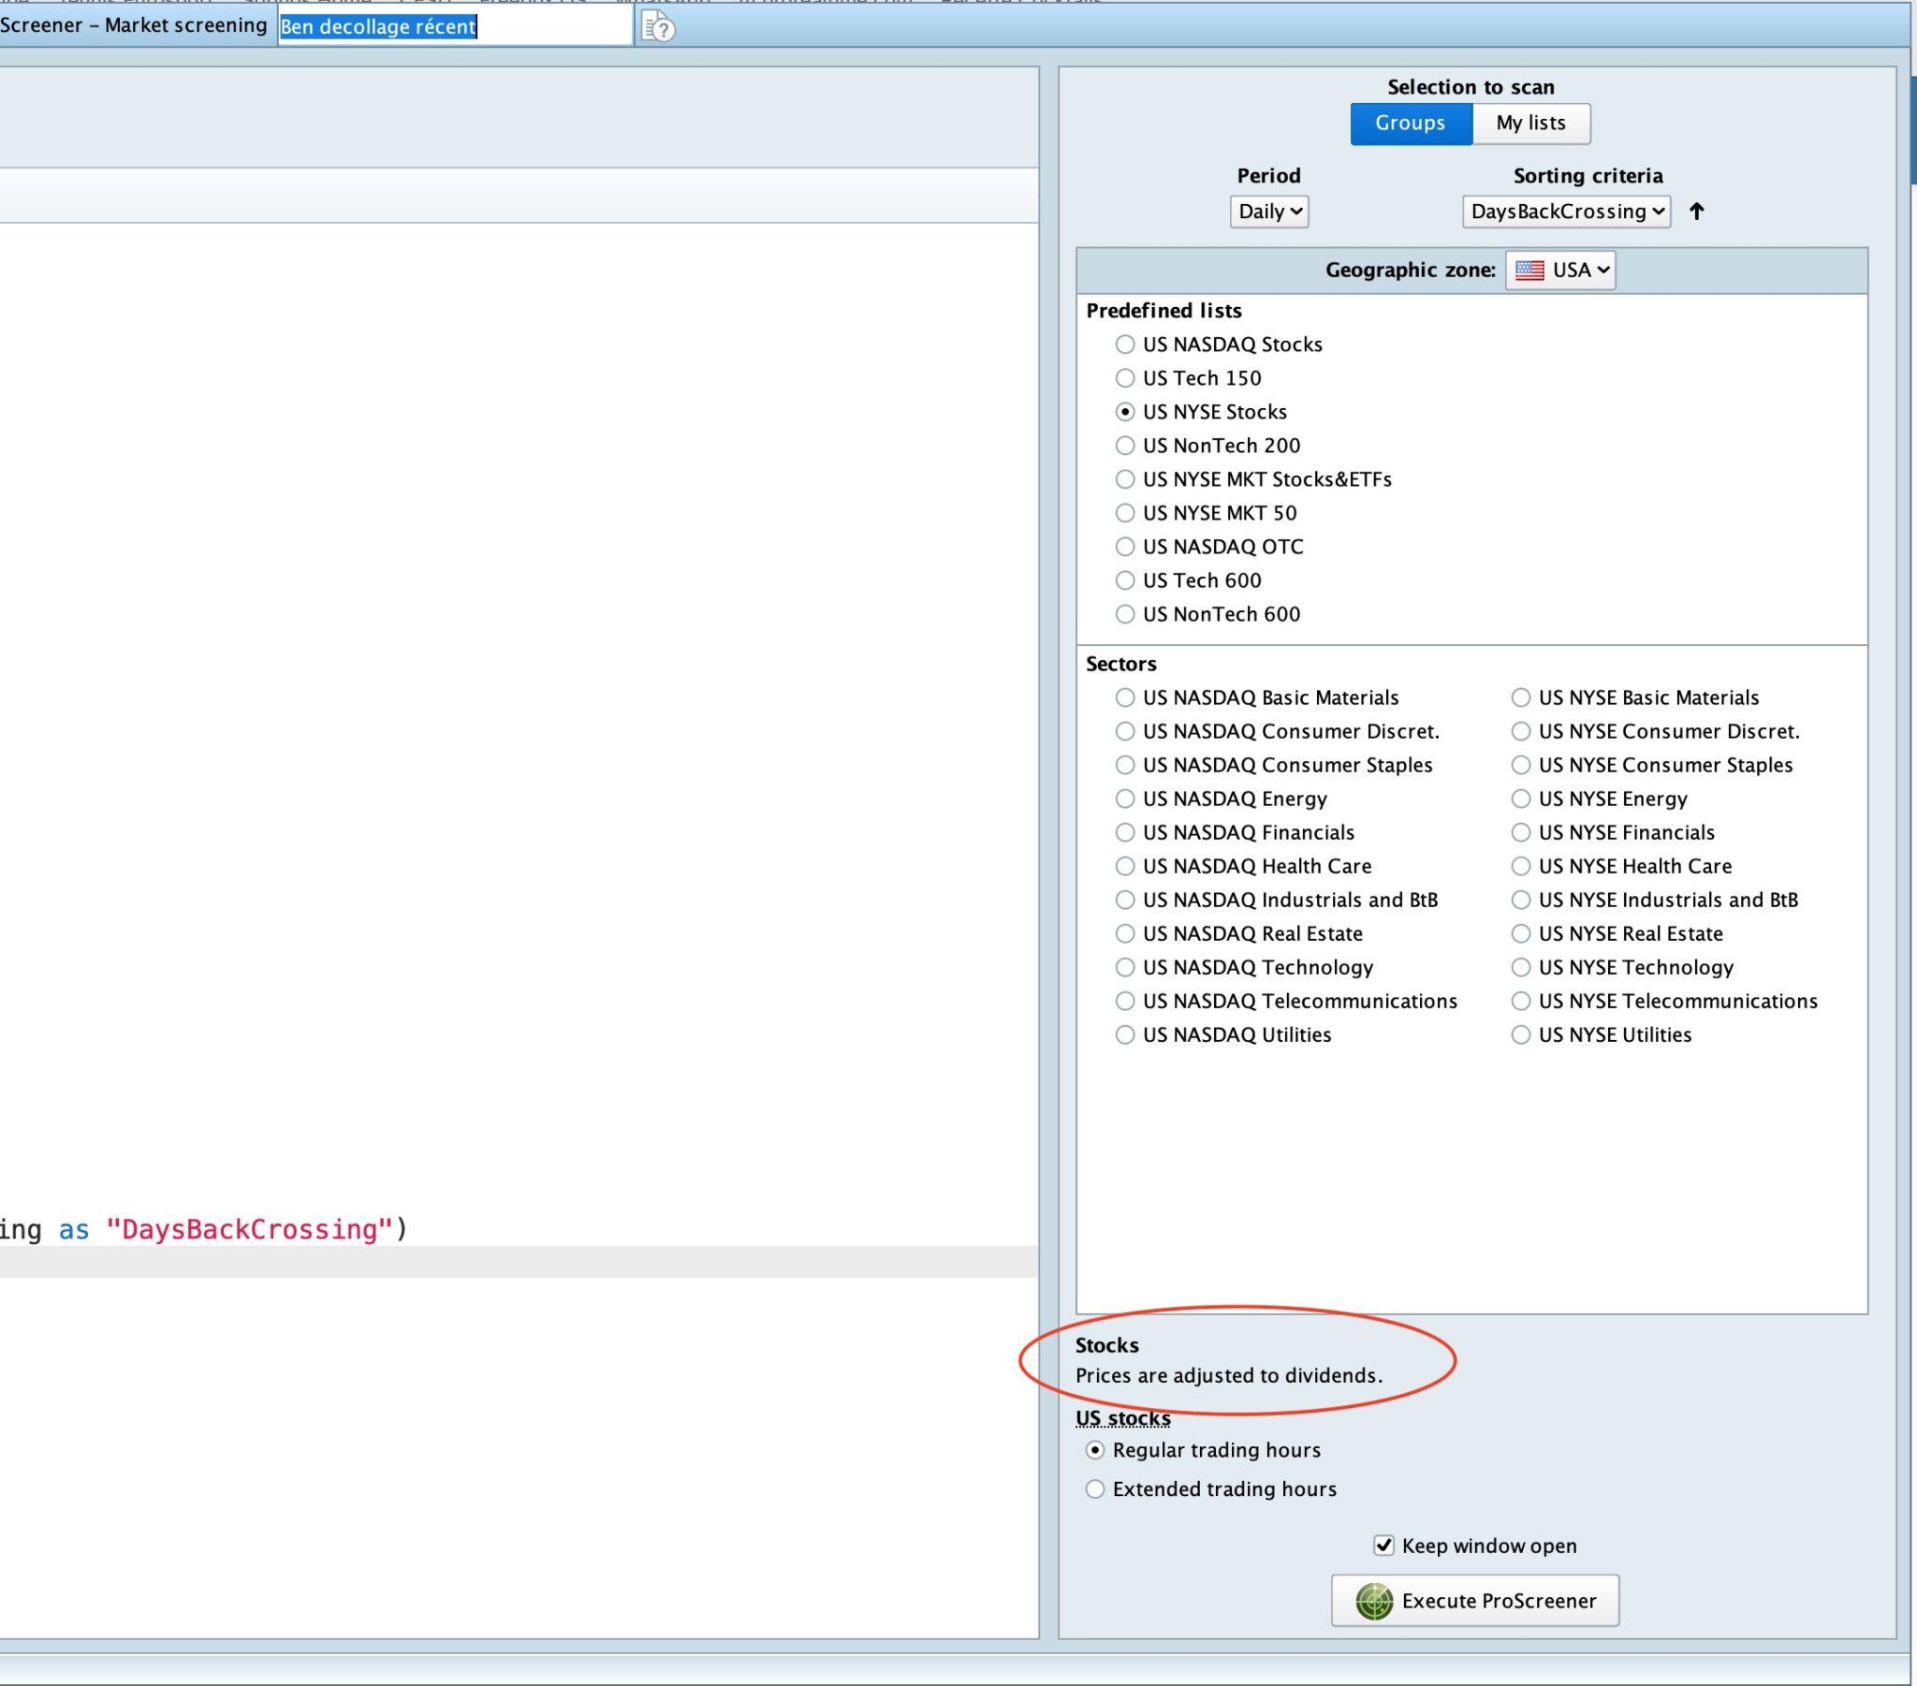Click the USA flag icon

pos(1529,271)
